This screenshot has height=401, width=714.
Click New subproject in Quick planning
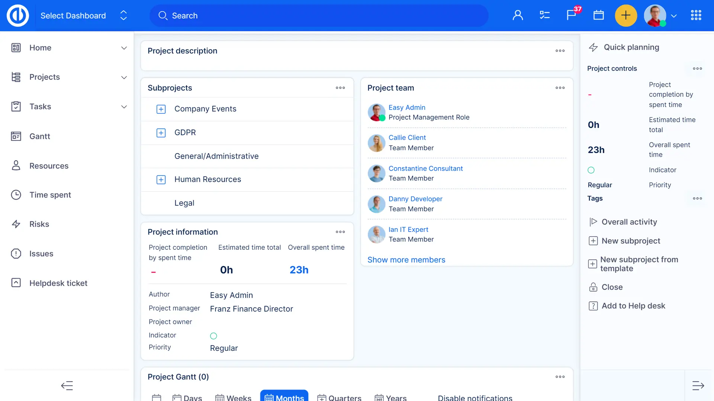[631, 241]
